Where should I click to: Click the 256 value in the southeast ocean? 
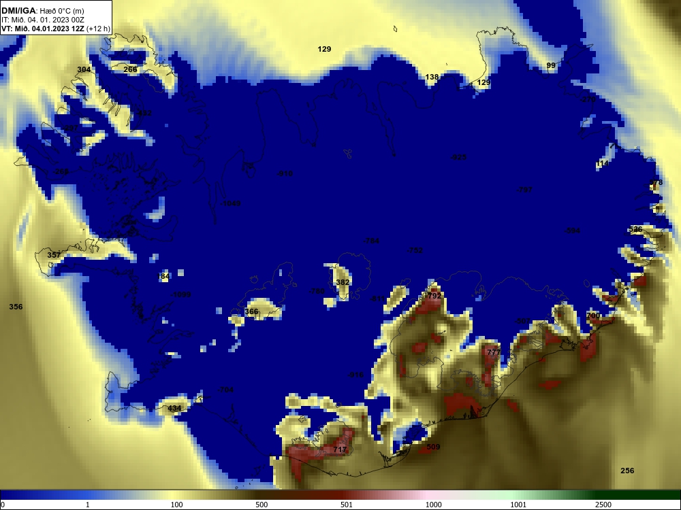pos(627,471)
